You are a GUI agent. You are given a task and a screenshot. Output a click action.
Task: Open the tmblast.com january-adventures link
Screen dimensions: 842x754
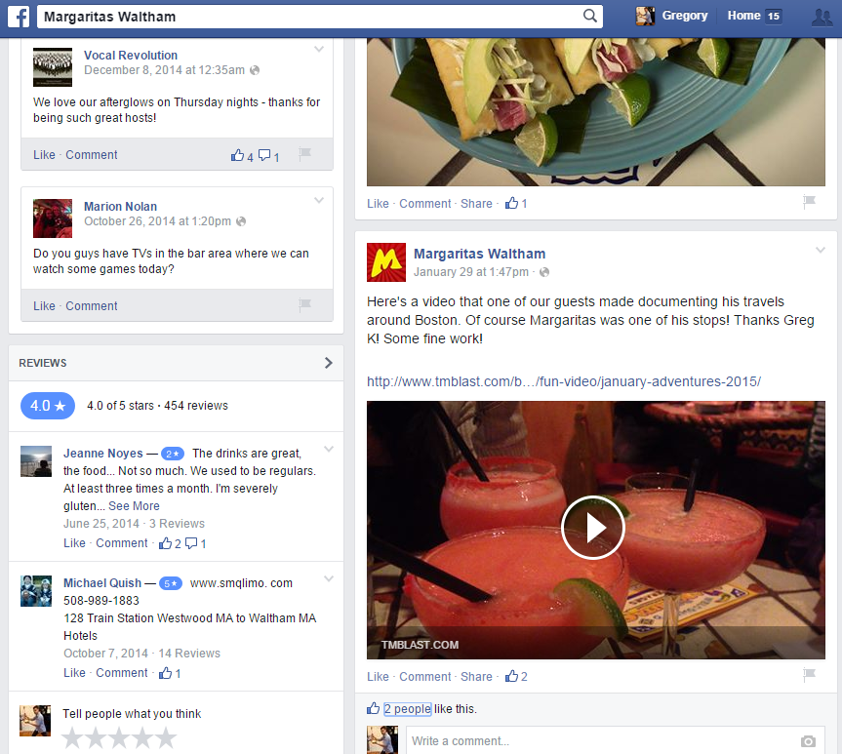tap(564, 381)
